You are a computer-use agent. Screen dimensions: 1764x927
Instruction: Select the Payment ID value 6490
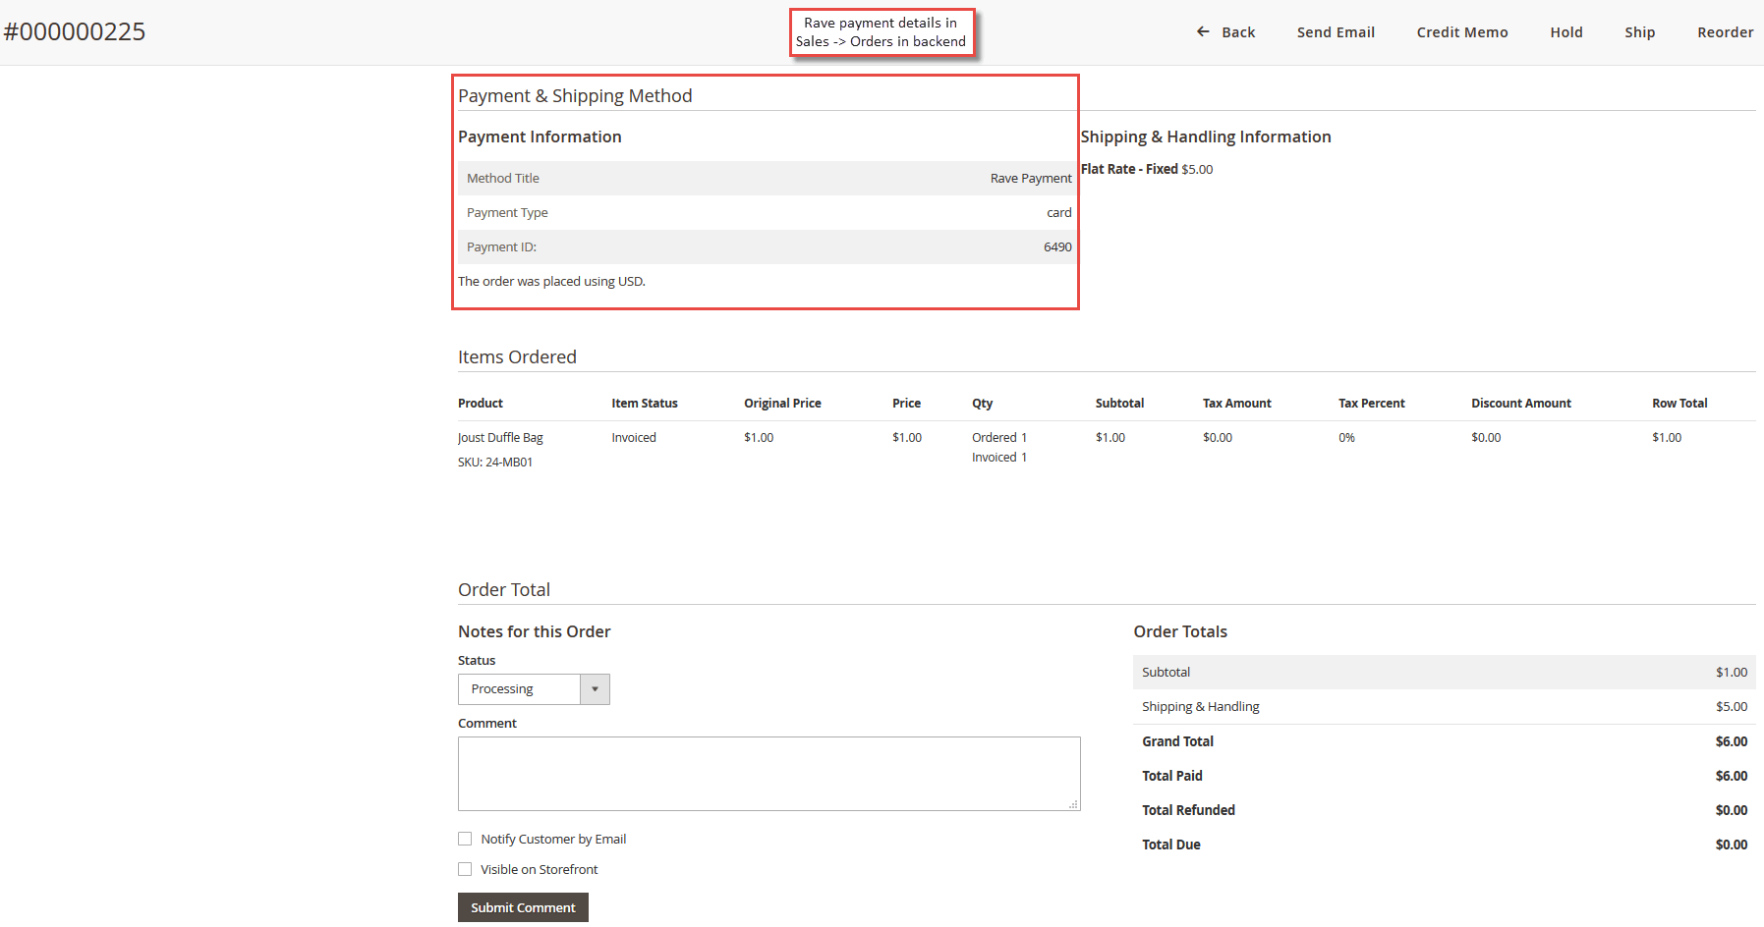point(1056,246)
